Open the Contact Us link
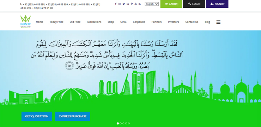This screenshot has width=261, height=127. [192, 22]
